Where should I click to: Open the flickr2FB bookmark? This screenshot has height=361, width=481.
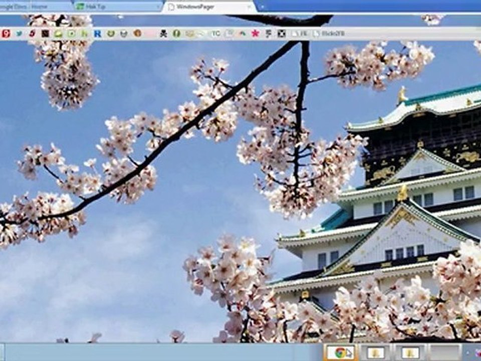tap(329, 34)
